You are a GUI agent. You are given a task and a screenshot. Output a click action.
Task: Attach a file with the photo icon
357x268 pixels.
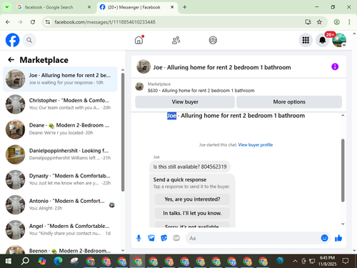pos(151,238)
